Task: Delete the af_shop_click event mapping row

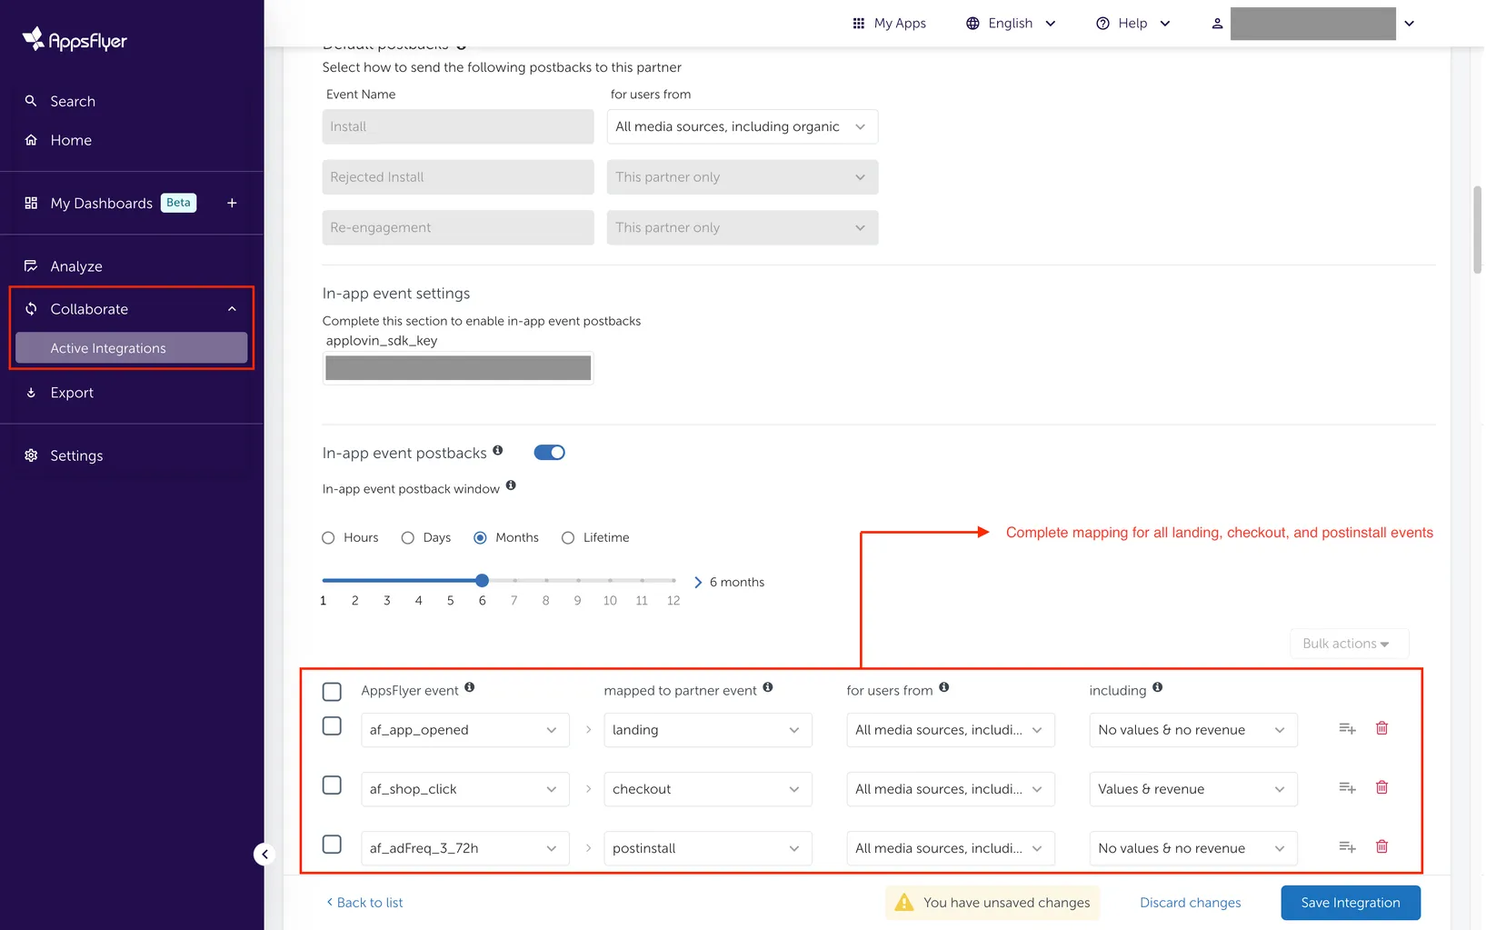Action: 1381,787
